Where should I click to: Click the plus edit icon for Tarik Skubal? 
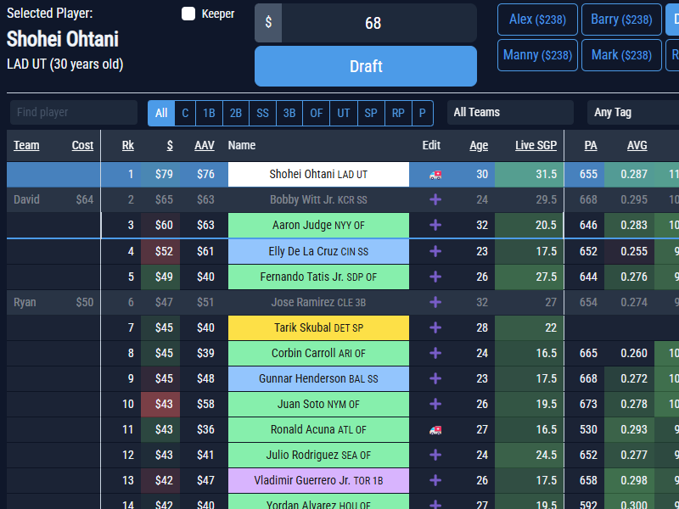pyautogui.click(x=435, y=327)
